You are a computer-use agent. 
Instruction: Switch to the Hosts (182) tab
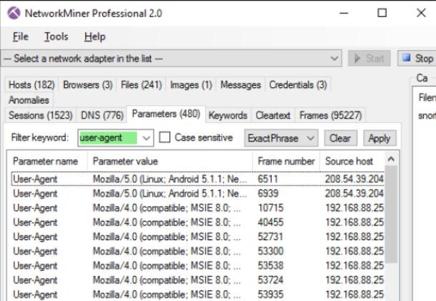[31, 85]
